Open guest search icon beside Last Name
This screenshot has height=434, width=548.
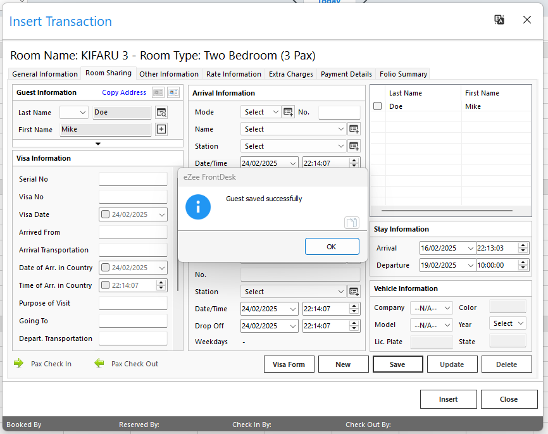161,113
